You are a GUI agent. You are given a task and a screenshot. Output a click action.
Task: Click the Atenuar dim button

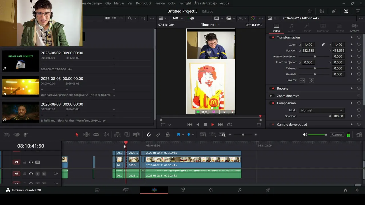coord(337,135)
